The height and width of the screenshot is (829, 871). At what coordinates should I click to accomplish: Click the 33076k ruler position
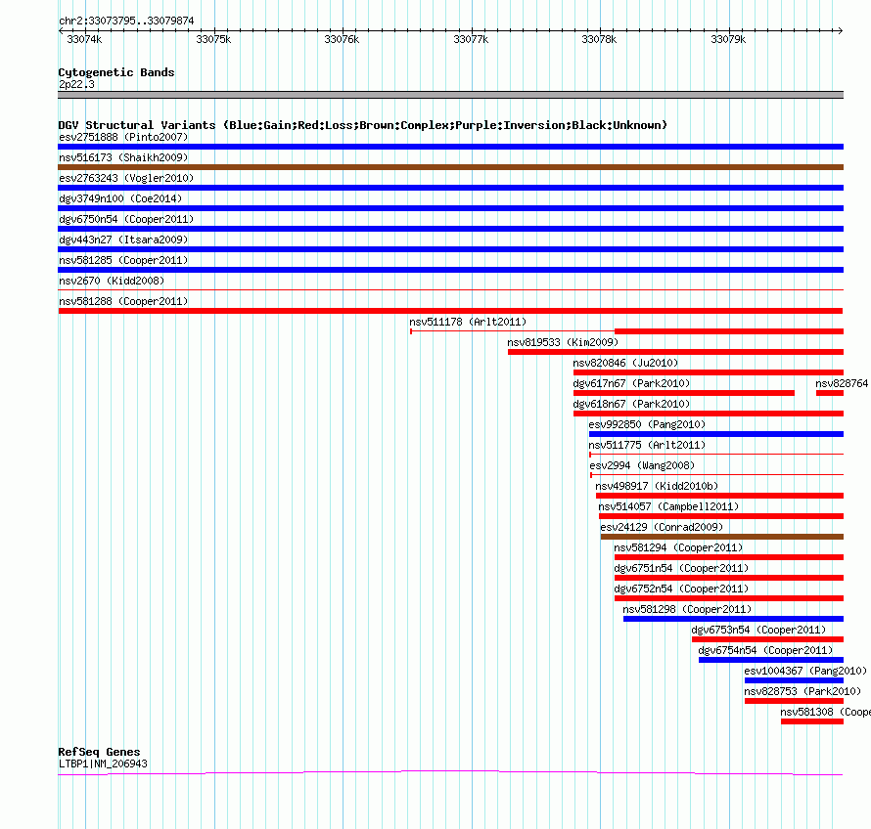342,39
